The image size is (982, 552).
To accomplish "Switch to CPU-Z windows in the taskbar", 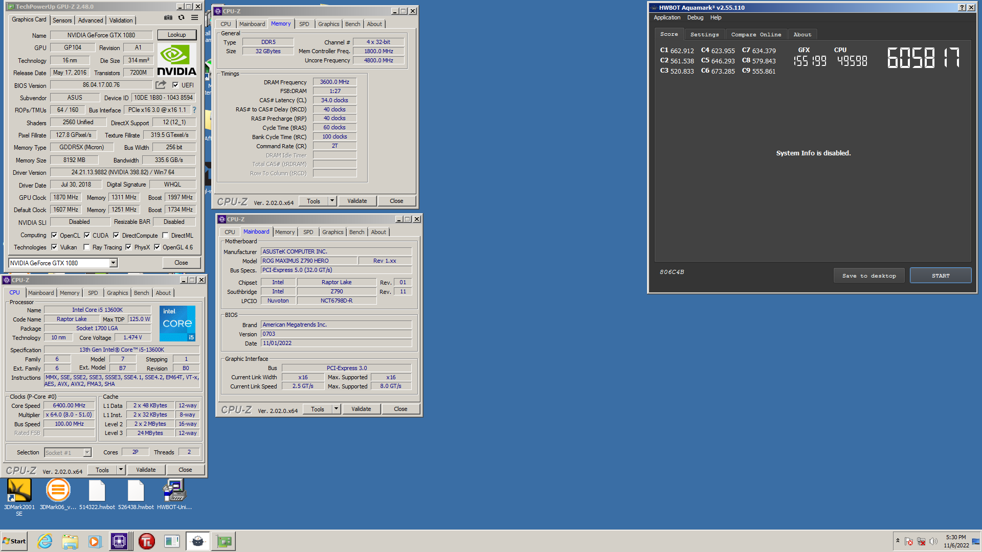I will 119,541.
